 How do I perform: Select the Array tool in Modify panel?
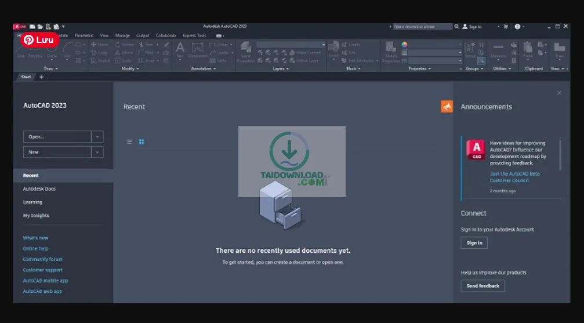point(146,60)
